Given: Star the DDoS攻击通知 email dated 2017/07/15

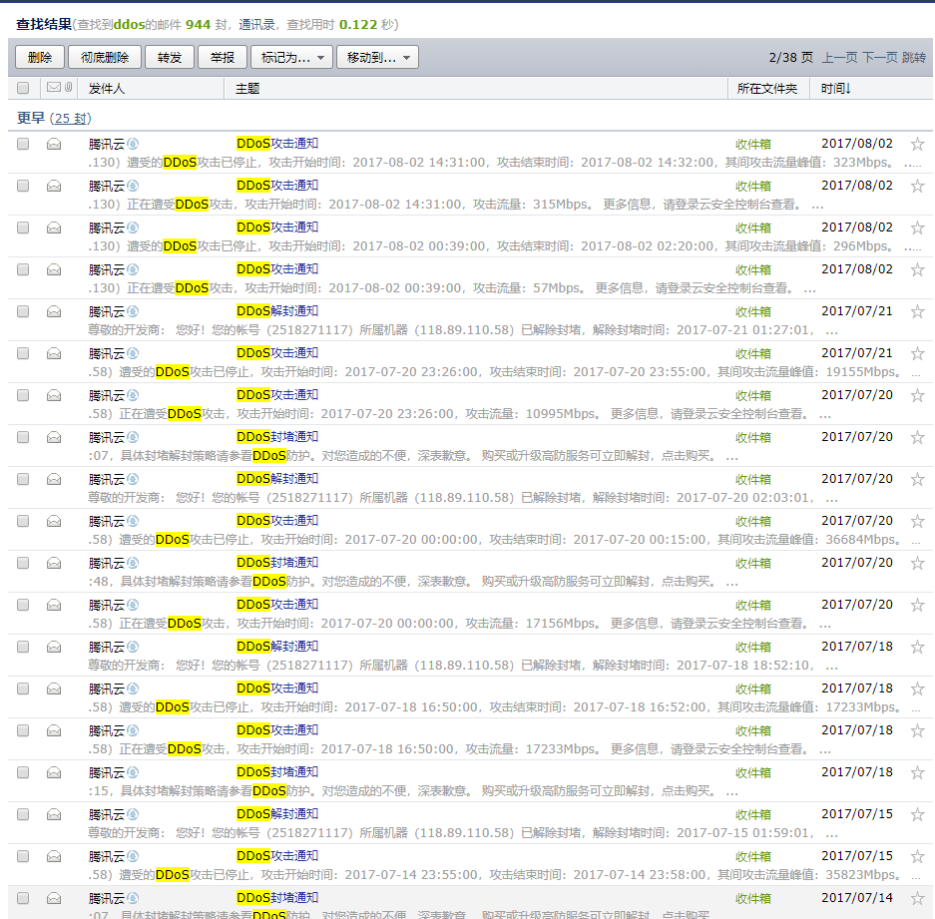Looking at the screenshot, I should [x=917, y=856].
